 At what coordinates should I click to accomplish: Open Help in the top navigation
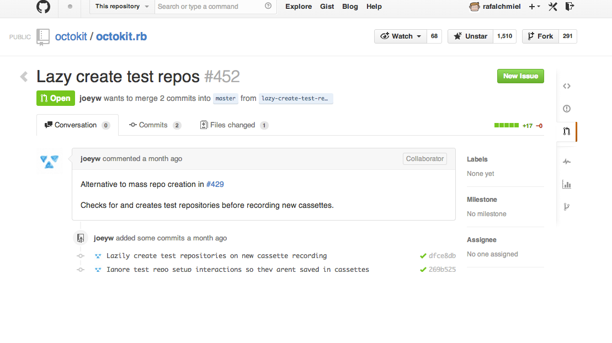click(x=374, y=7)
